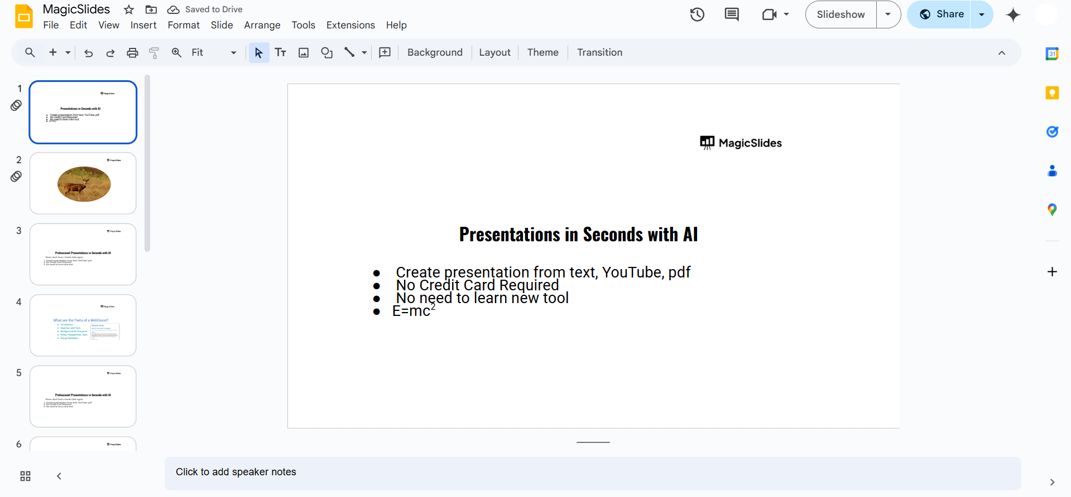Open the File menu

click(x=51, y=25)
